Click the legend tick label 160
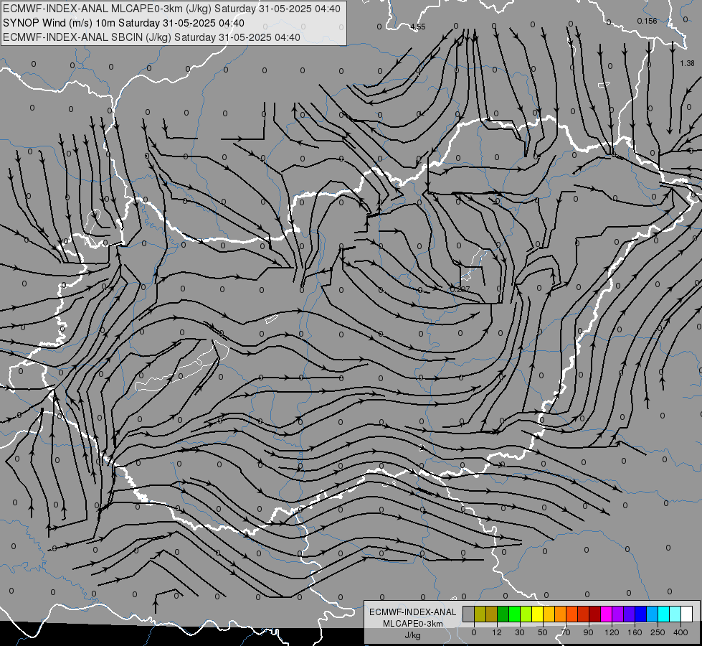Viewport: 702px width, 646px height. pos(635,632)
